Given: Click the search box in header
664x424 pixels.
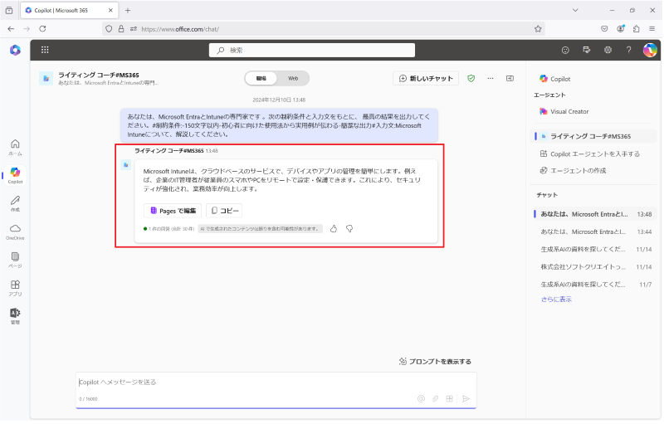Looking at the screenshot, I should pos(312,50).
